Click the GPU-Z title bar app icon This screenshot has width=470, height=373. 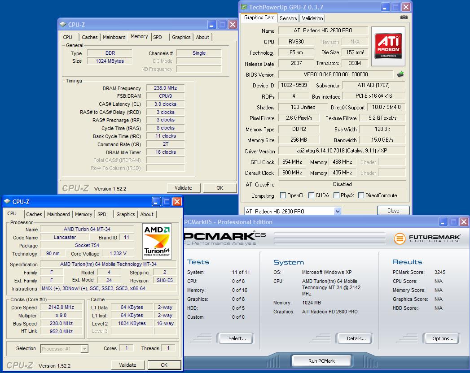click(x=244, y=7)
